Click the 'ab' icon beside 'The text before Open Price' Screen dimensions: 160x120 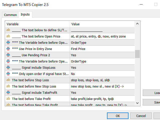click(x=8, y=36)
